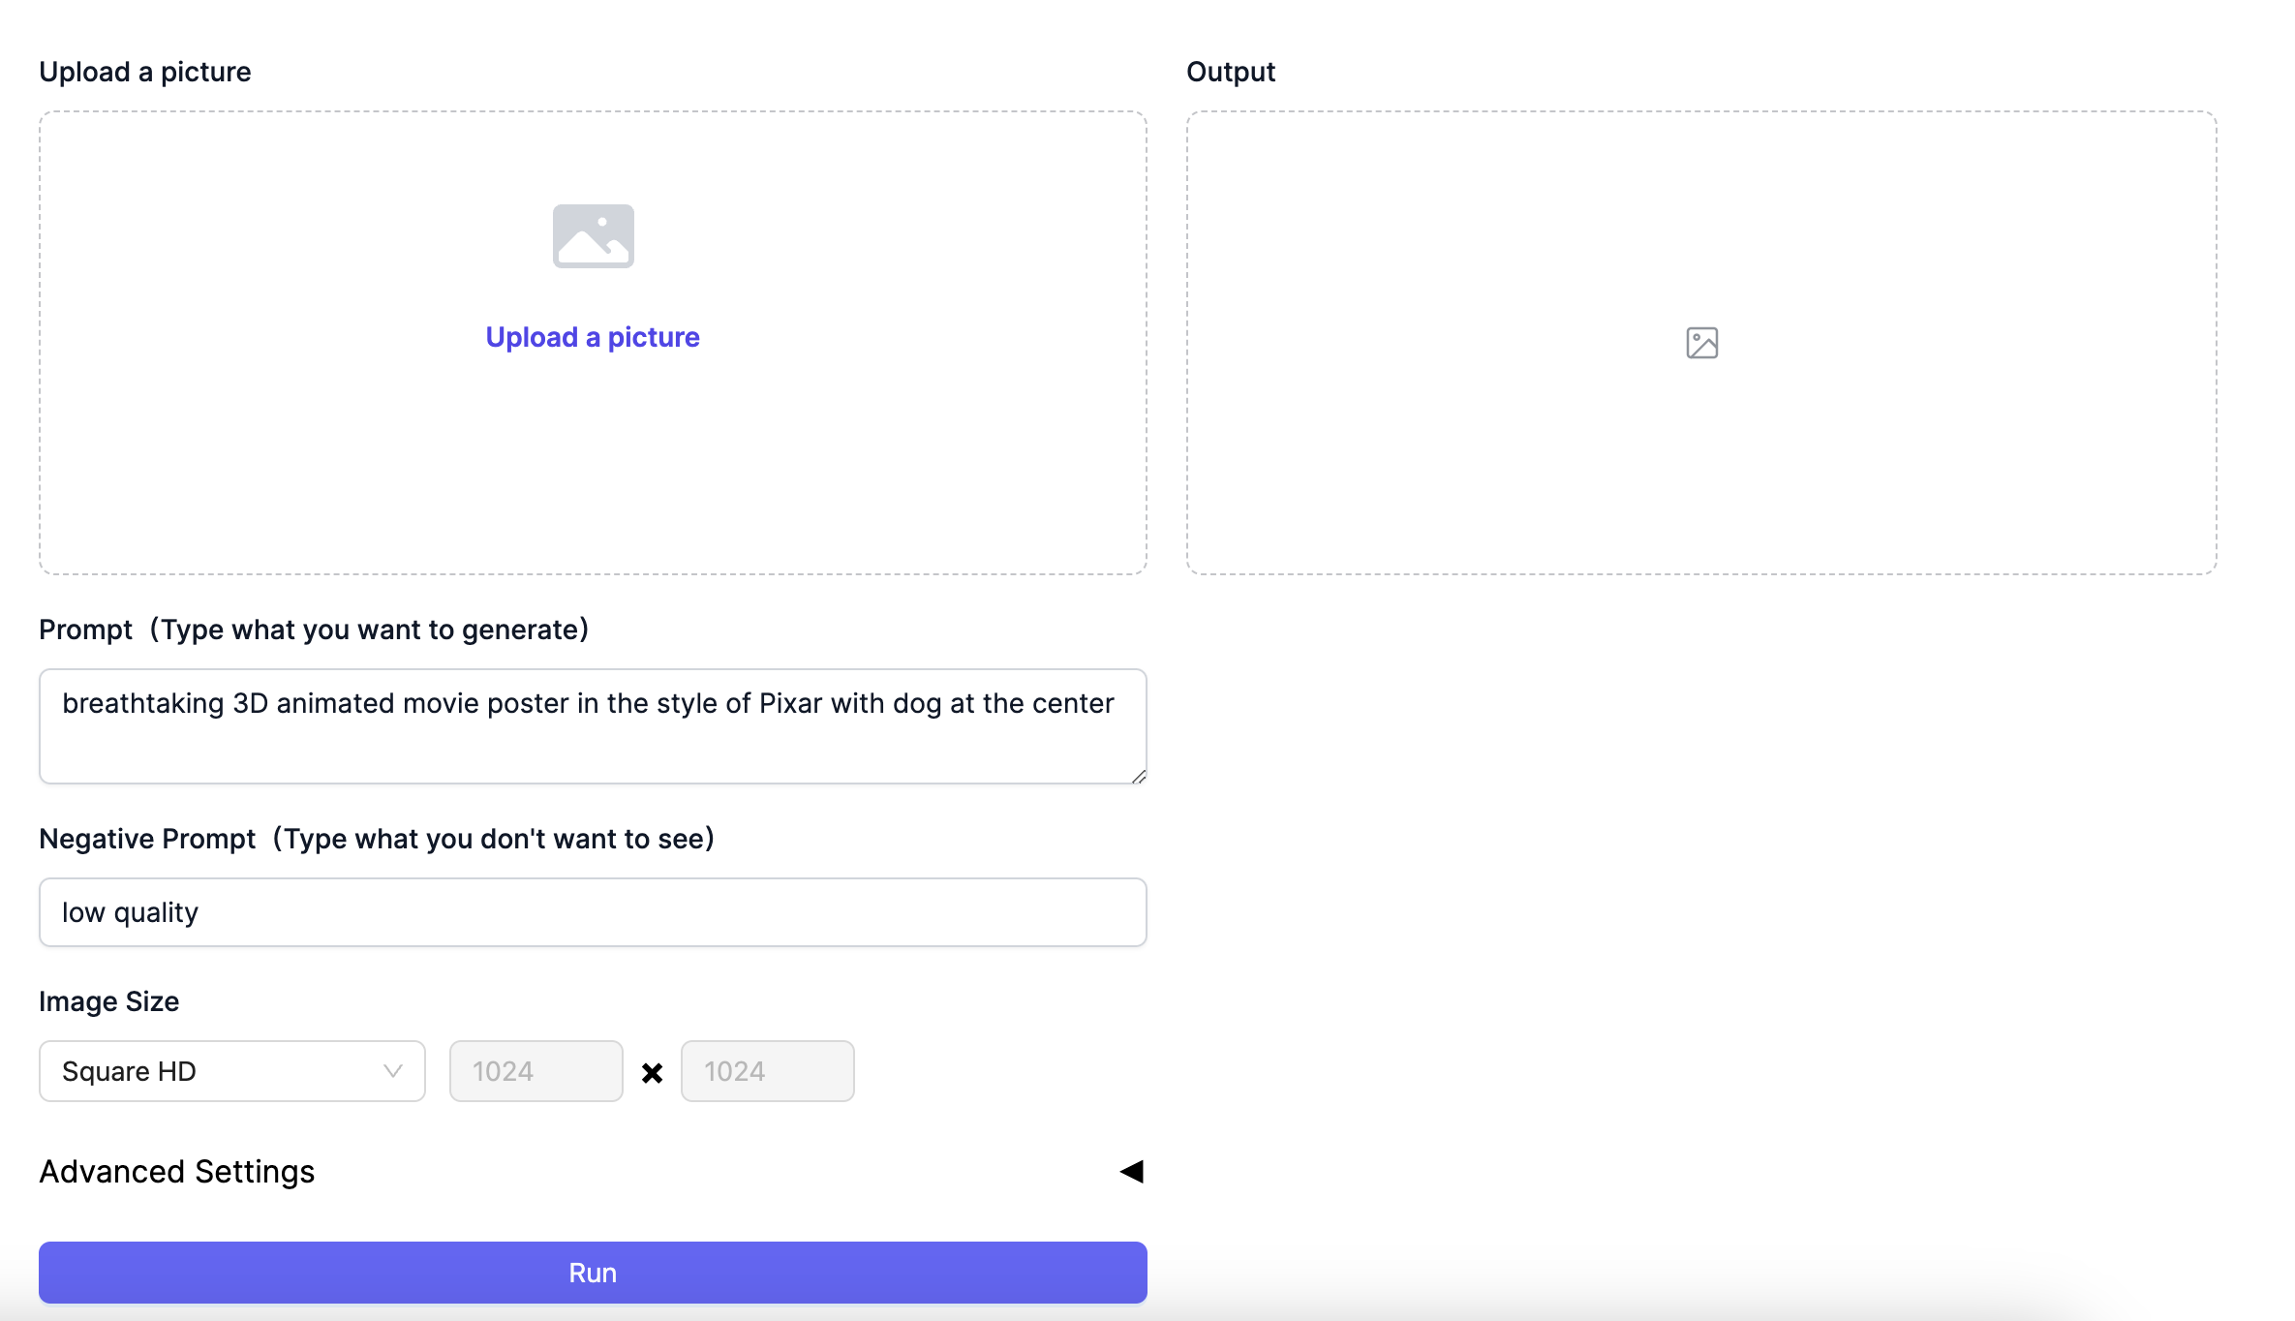Click the picture placeholder icon in upload area
This screenshot has width=2295, height=1321.
click(593, 235)
